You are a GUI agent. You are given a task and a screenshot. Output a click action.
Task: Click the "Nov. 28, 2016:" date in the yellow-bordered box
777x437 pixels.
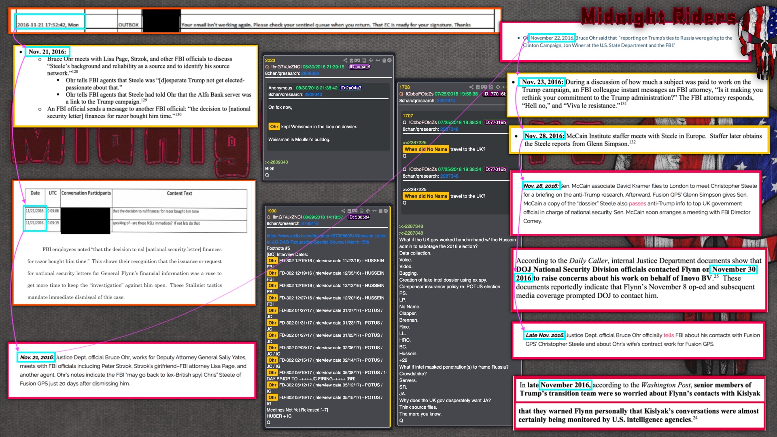544,136
